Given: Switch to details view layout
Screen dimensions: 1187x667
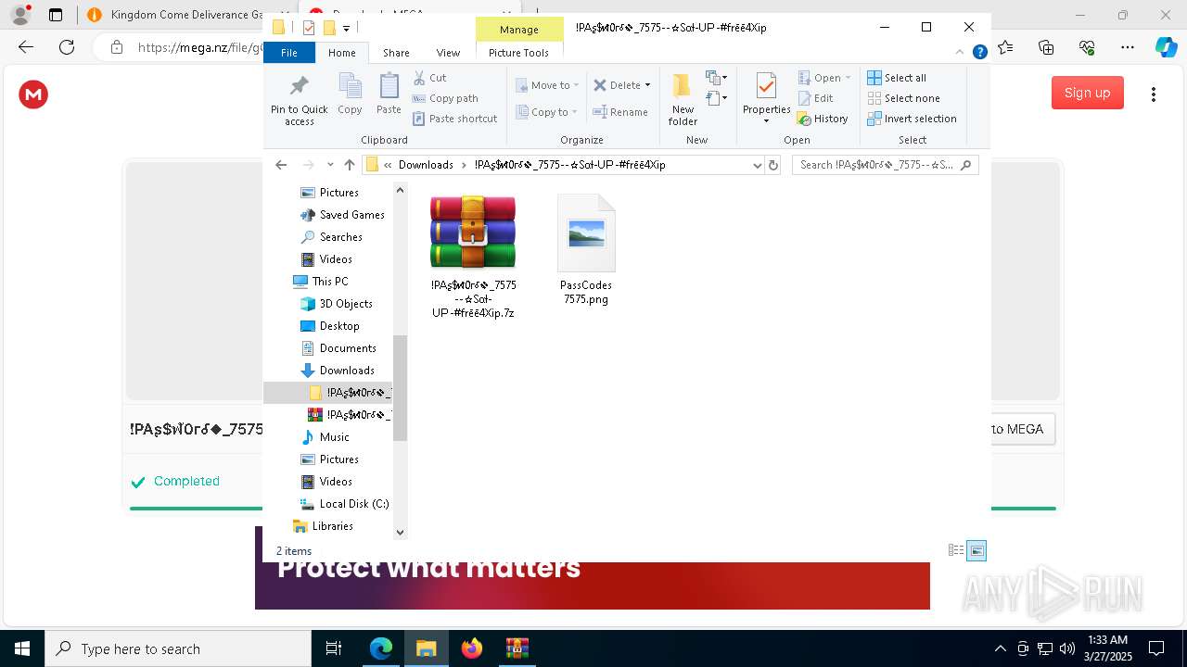Looking at the screenshot, I should click(x=956, y=550).
